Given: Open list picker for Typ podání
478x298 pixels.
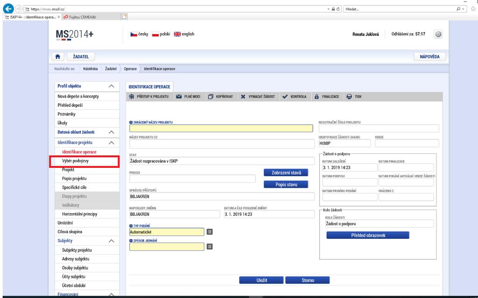Looking at the screenshot, I should [x=210, y=232].
